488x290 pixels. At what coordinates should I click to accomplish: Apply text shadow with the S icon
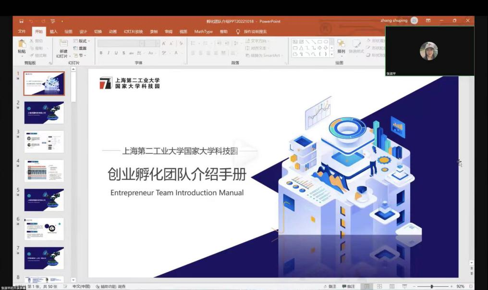coord(123,53)
